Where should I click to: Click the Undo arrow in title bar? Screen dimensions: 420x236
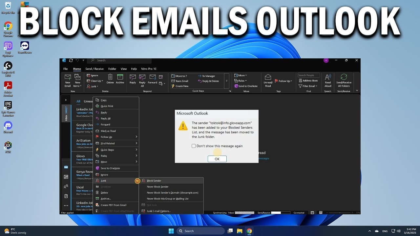point(77,60)
